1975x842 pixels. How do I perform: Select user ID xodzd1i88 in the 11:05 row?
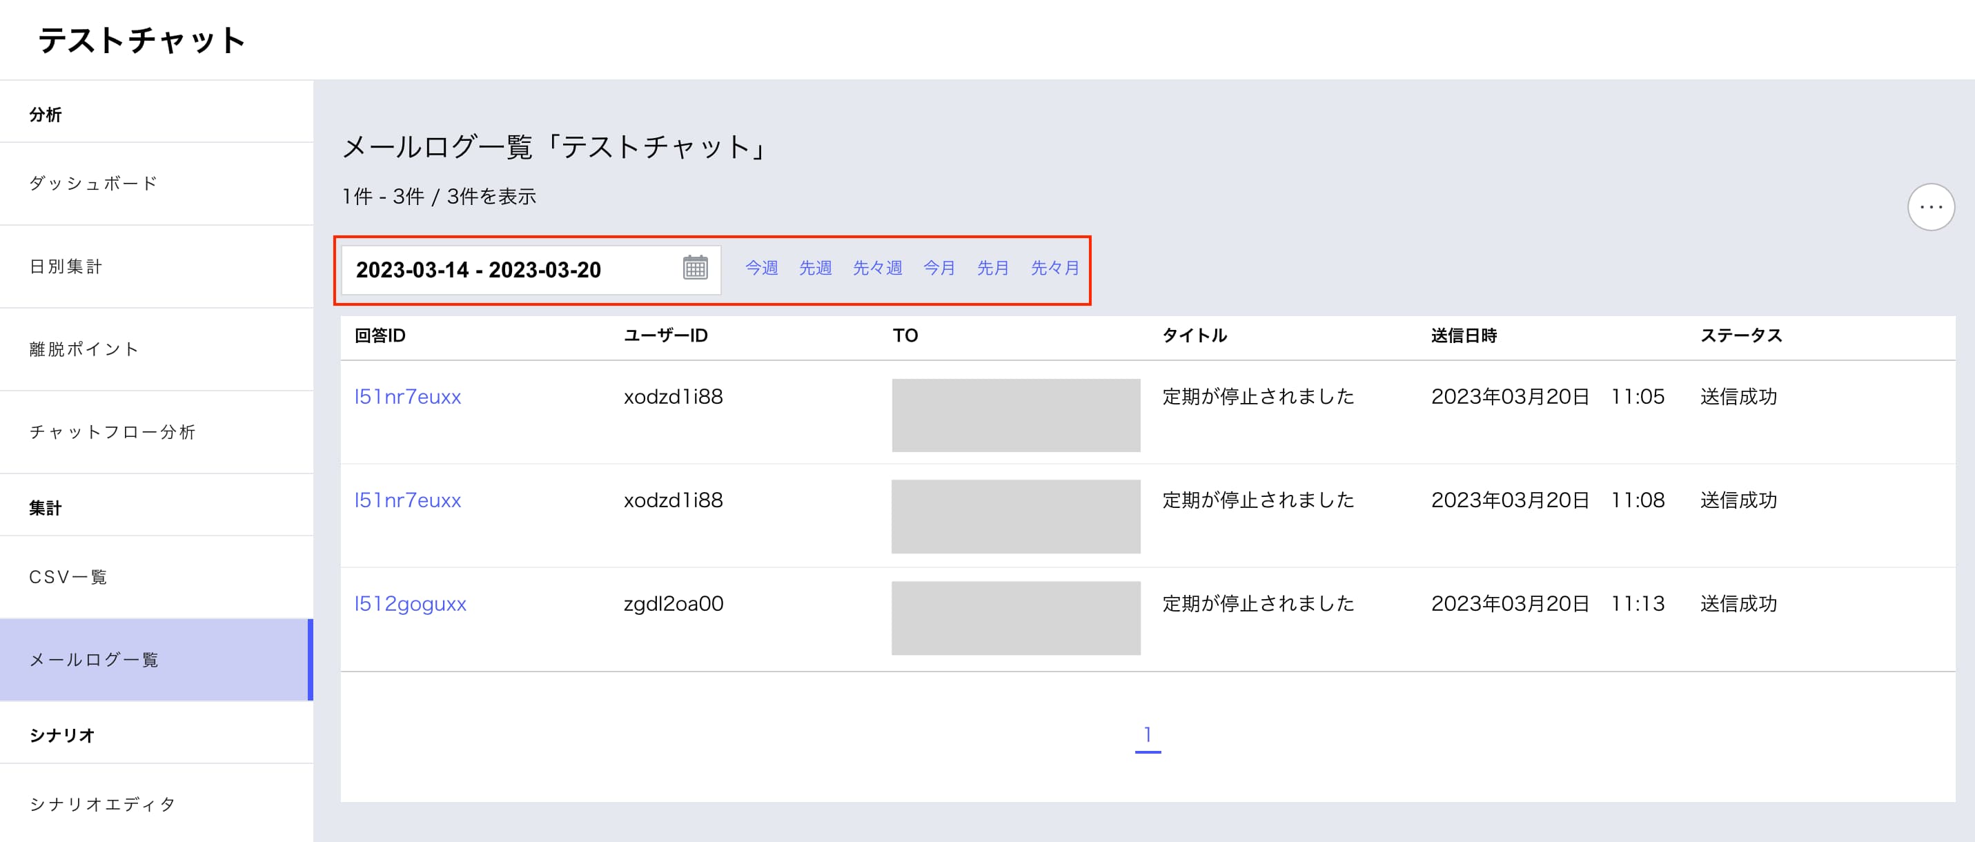673,398
